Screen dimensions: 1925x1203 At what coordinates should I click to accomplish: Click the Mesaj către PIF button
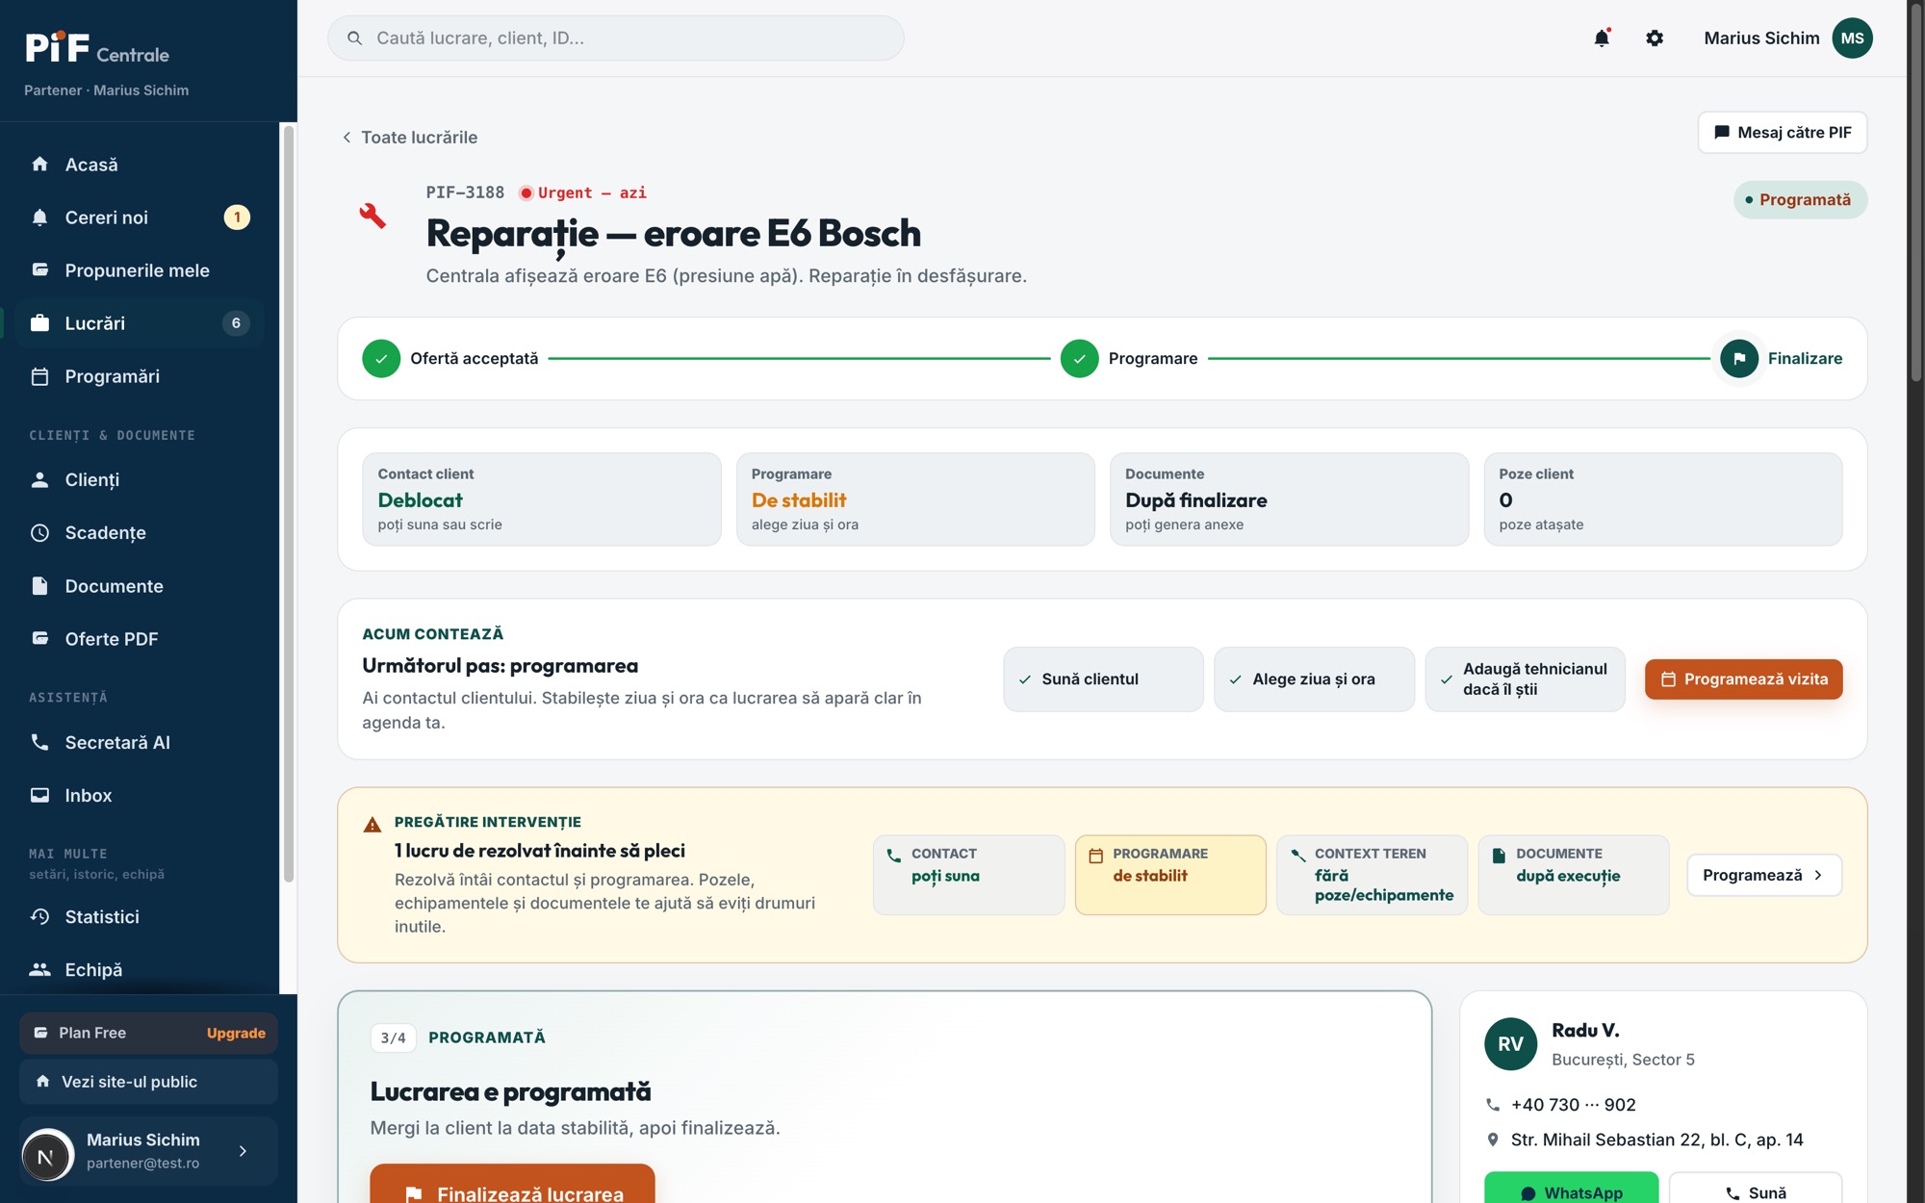pos(1783,133)
